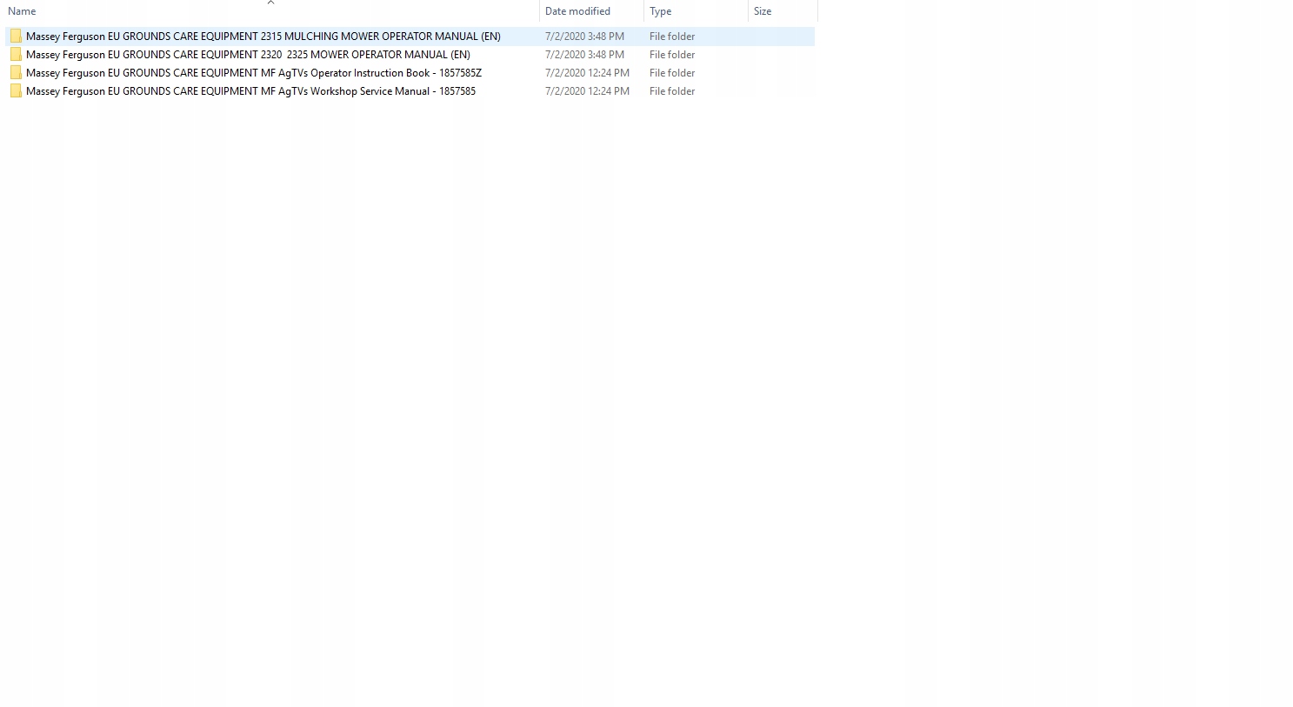
Task: Click File folder type of 2315 MULCHING MOWER row
Action: 672,37
